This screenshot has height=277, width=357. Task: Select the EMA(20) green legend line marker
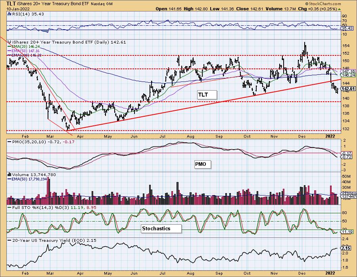(10, 46)
